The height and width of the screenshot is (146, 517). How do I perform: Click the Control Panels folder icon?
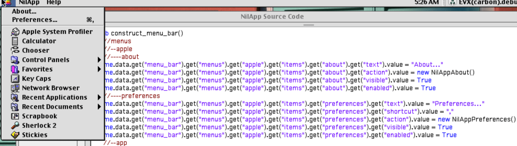(15, 60)
